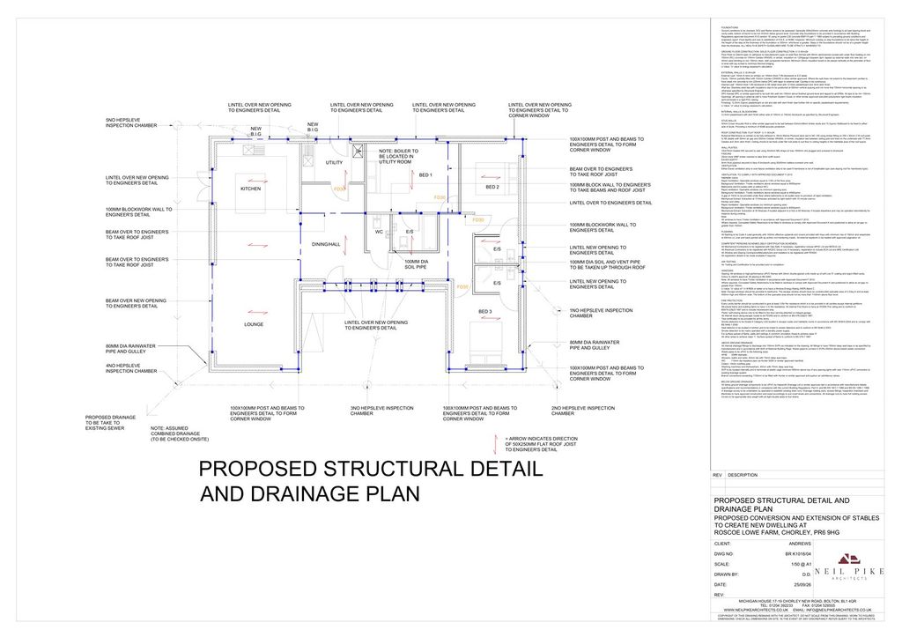This screenshot has width=902, height=637.
Task: Click the BEAM OVER NEW OPENING label
Action: [136, 303]
